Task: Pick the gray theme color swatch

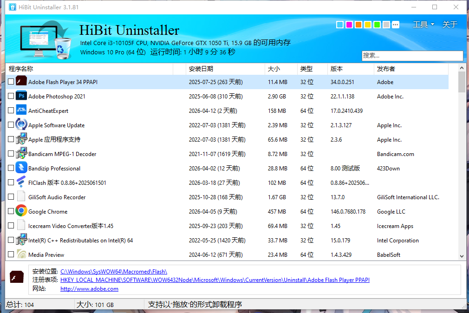Action: (386, 25)
